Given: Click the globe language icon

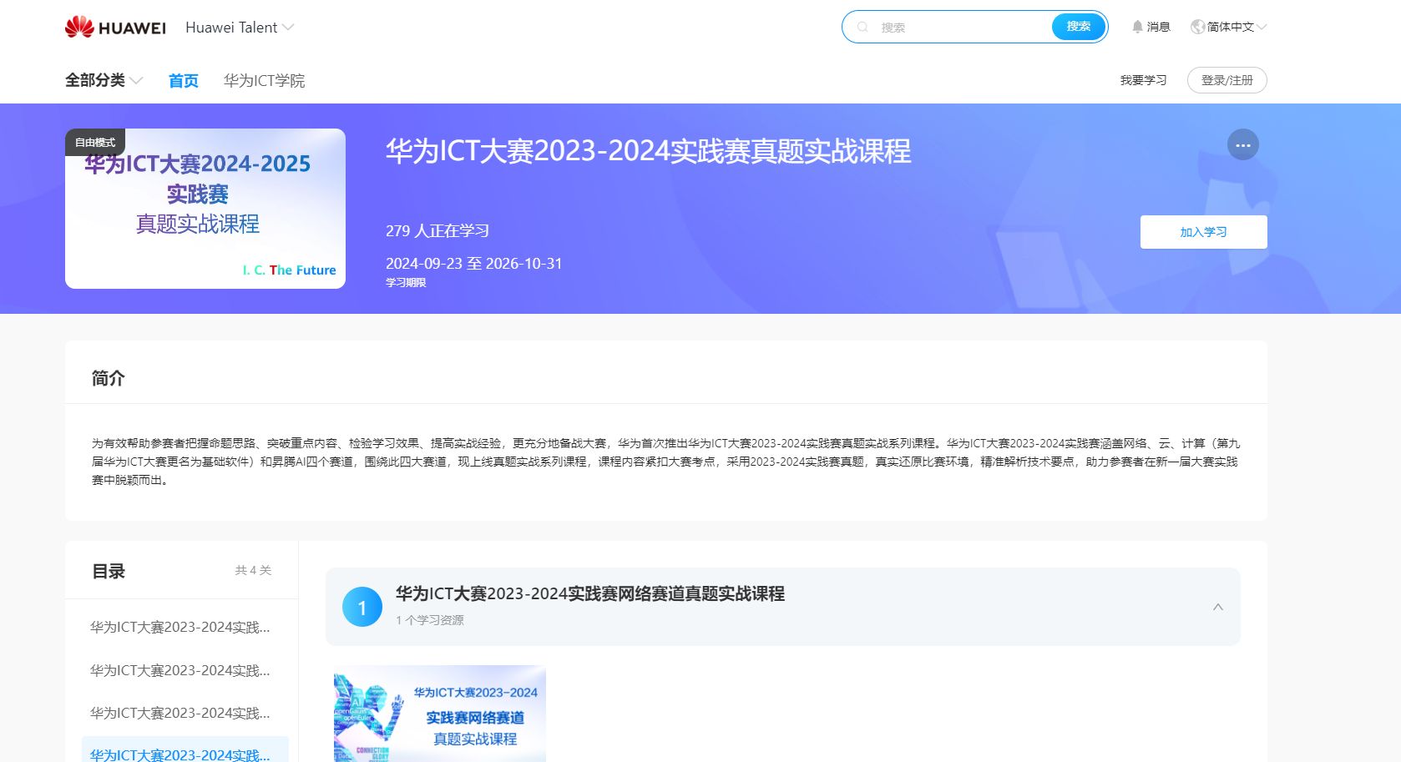Looking at the screenshot, I should [1197, 27].
